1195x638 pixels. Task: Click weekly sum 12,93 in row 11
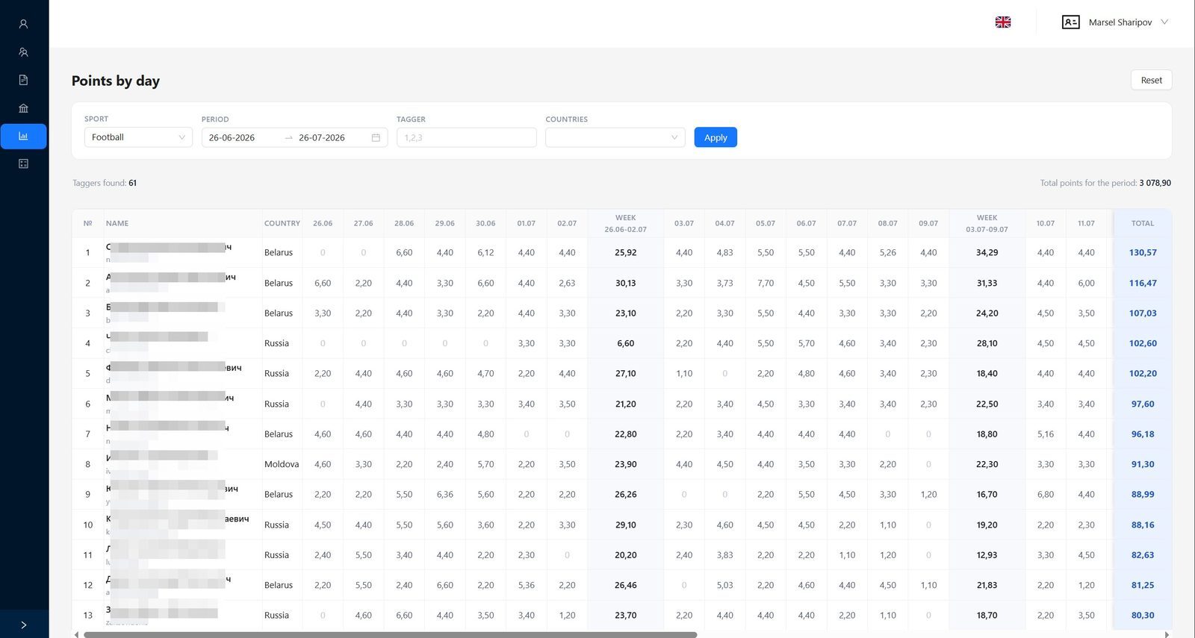pyautogui.click(x=987, y=555)
